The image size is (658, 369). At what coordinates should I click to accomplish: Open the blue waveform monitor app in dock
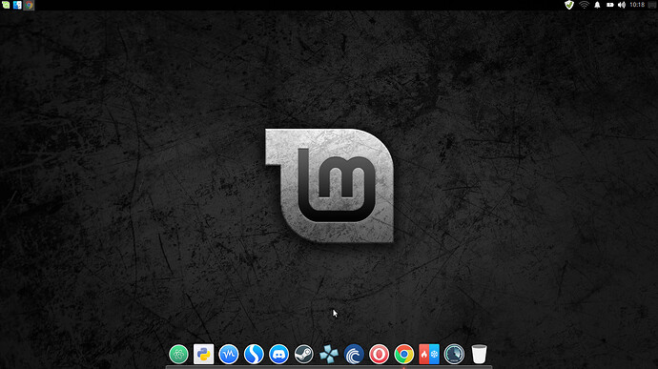click(x=229, y=355)
